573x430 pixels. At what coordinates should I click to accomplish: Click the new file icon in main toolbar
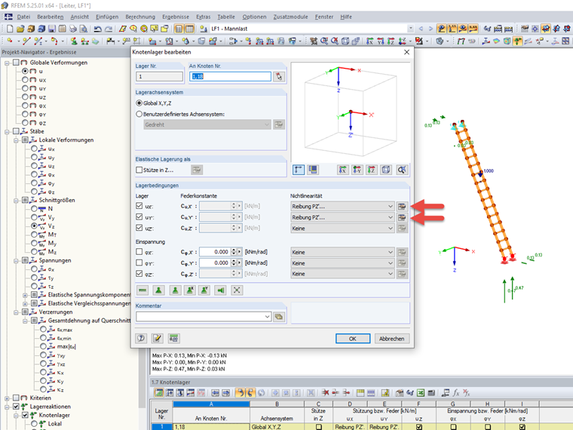10,29
